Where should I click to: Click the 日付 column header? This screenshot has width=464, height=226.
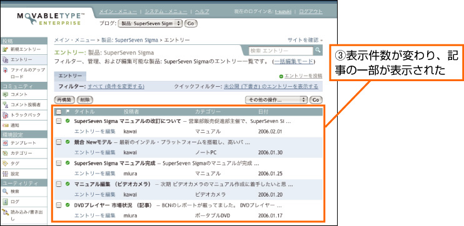263,112
